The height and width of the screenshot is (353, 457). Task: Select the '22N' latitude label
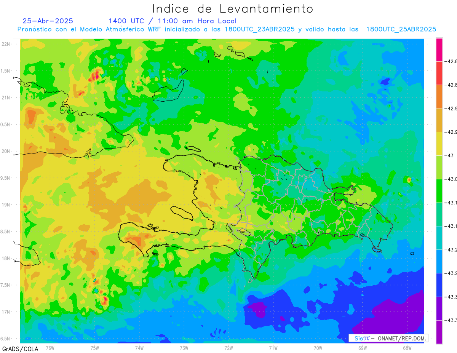tap(6, 44)
